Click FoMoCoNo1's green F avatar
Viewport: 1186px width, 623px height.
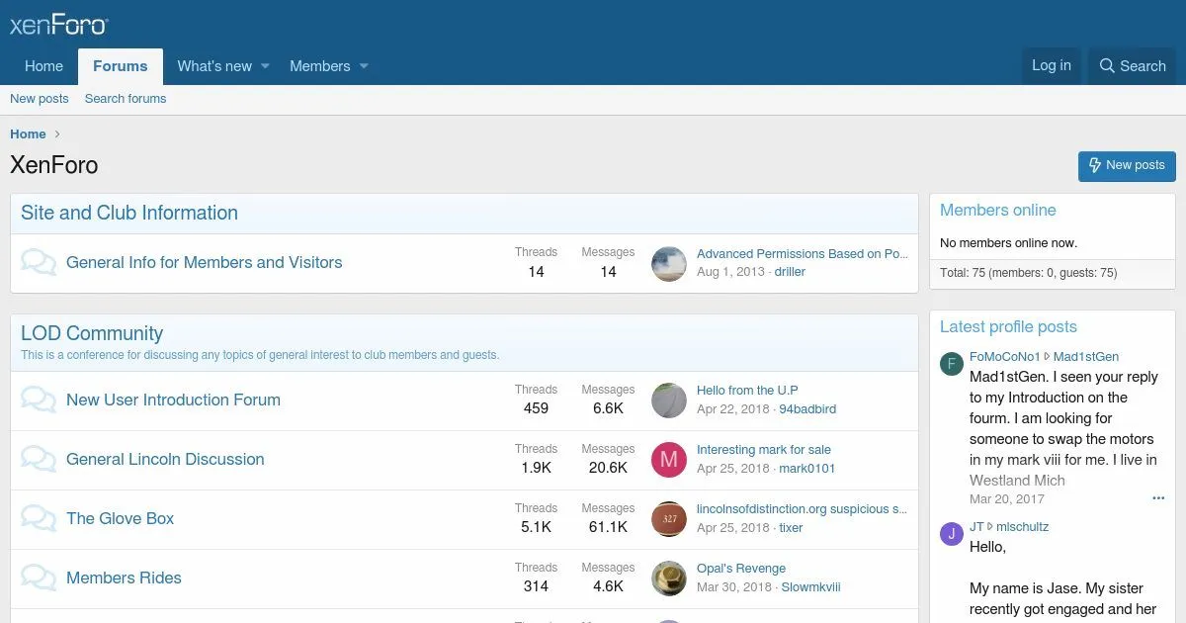coord(951,363)
